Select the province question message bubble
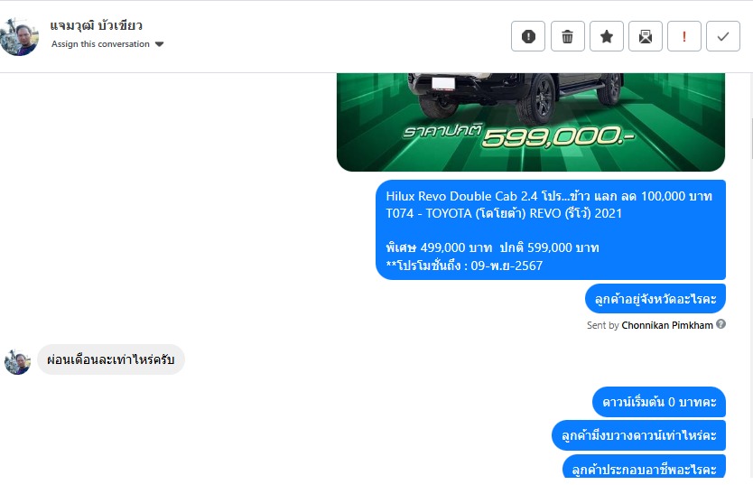 pos(655,299)
